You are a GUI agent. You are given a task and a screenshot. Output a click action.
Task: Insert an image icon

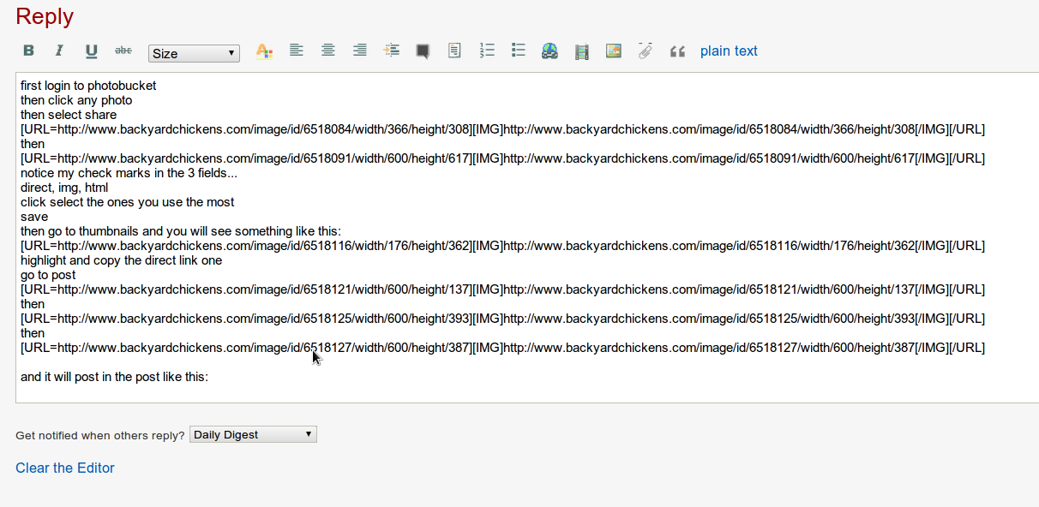pos(613,51)
